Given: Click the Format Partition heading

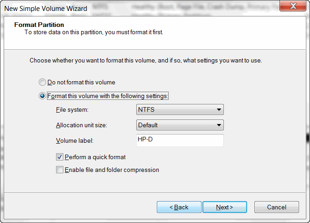Looking at the screenshot, I should point(39,25).
